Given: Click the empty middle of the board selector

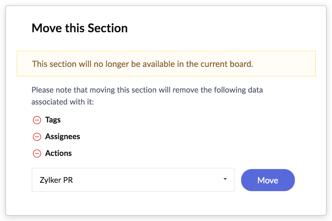Looking at the screenshot, I should (144, 180).
